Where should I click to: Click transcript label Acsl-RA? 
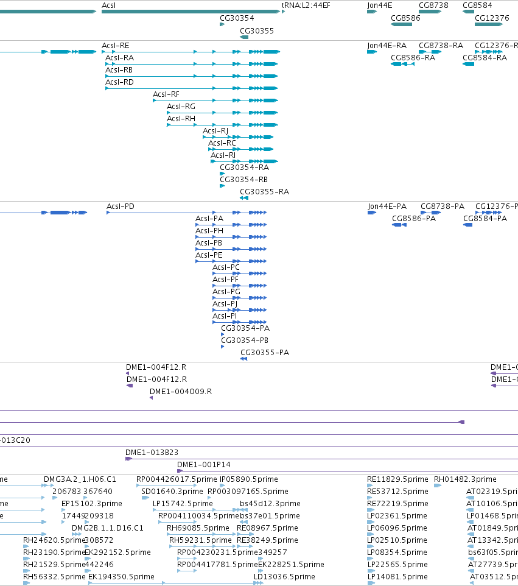119,58
